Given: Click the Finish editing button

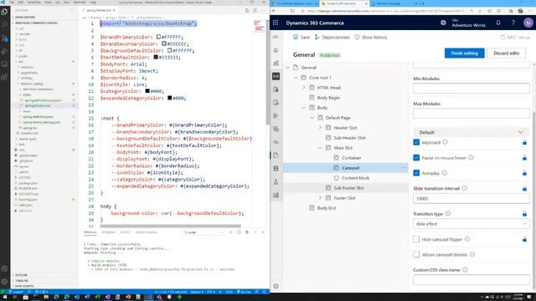Looking at the screenshot, I should [x=464, y=54].
